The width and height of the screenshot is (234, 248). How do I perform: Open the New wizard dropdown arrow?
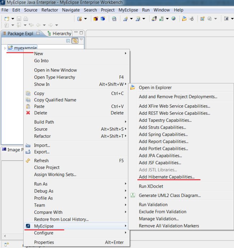pyautogui.click(x=13, y=19)
